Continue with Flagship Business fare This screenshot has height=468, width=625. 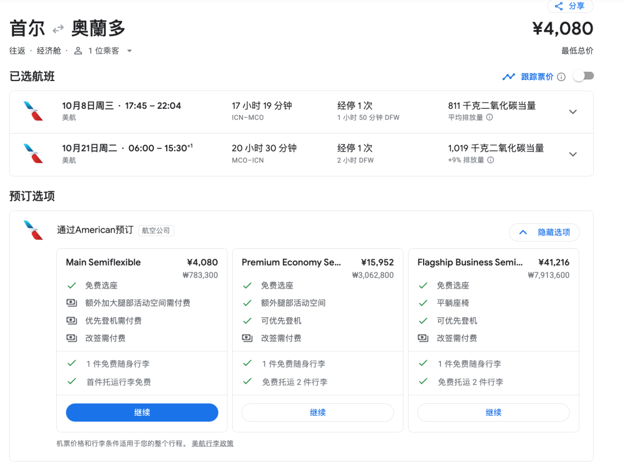pyautogui.click(x=493, y=412)
